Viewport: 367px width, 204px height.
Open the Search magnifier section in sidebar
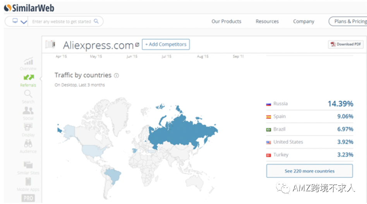coord(28,94)
